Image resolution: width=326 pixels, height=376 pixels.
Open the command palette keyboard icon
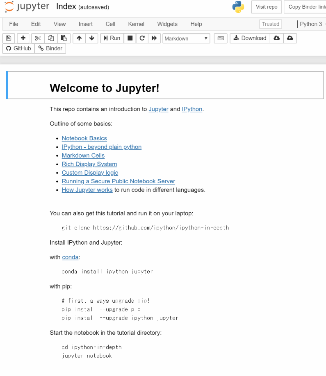[221, 38]
